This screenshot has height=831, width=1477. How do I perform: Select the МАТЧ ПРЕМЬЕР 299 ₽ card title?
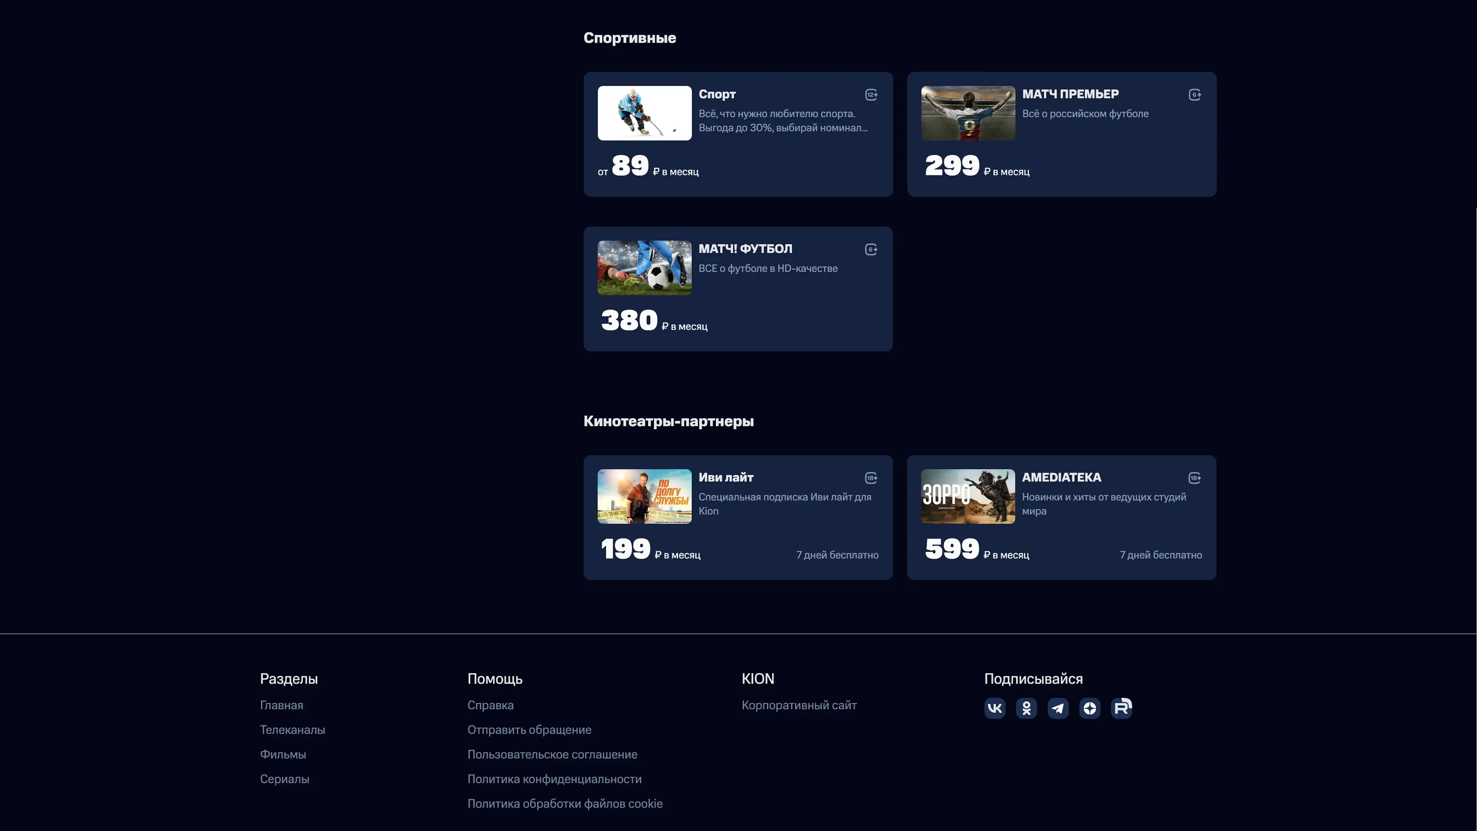[x=1070, y=94]
